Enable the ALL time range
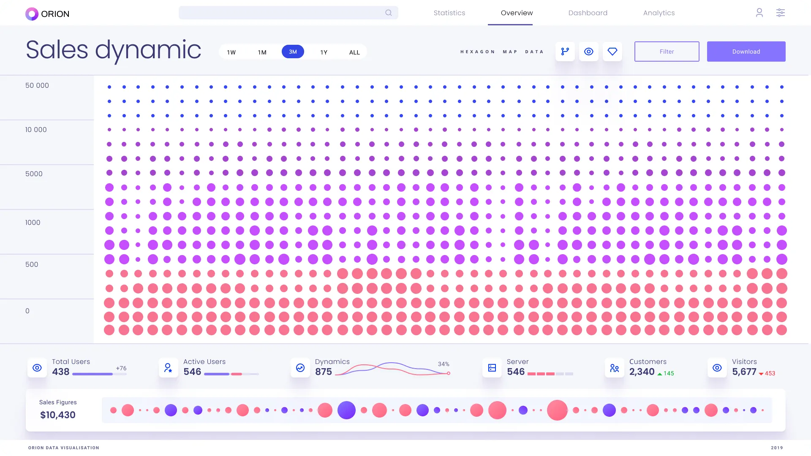The image size is (811, 456). (354, 52)
